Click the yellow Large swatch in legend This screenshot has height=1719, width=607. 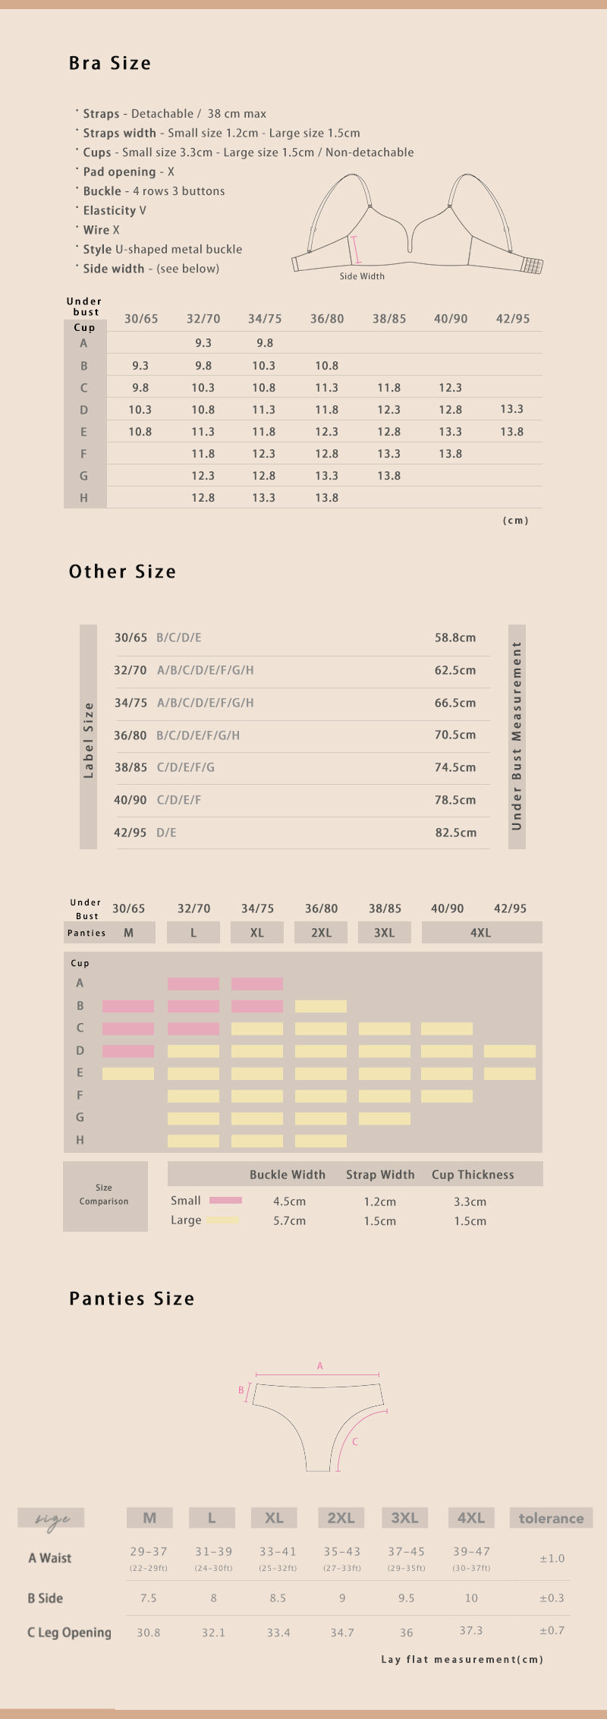click(x=223, y=1220)
